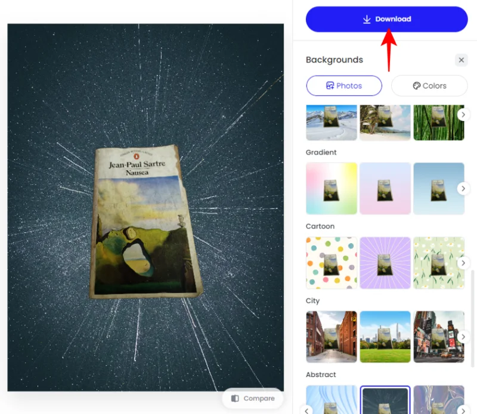Apply the blue gradient background
Viewport: 477px width, 414px height.
tap(438, 188)
